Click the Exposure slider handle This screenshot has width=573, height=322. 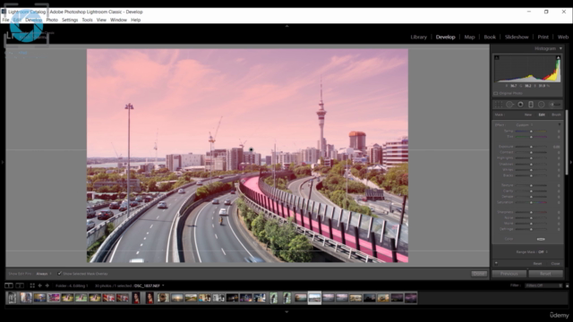click(x=531, y=147)
